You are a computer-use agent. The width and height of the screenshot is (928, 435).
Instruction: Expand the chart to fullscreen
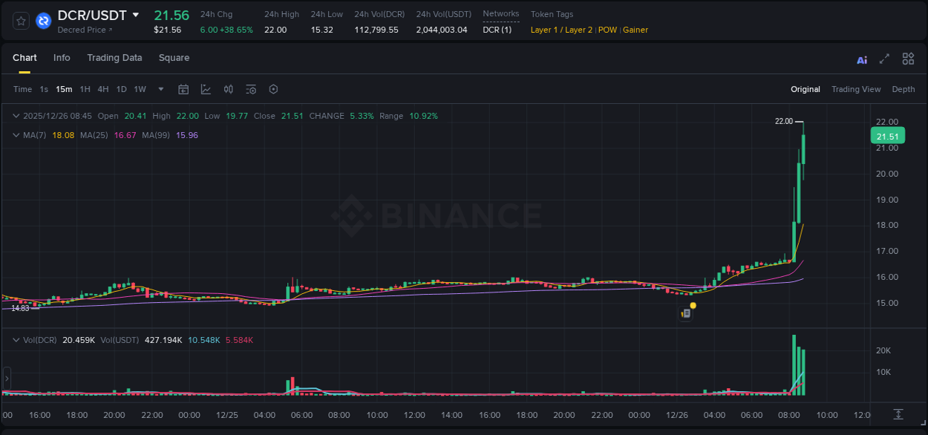(883, 59)
